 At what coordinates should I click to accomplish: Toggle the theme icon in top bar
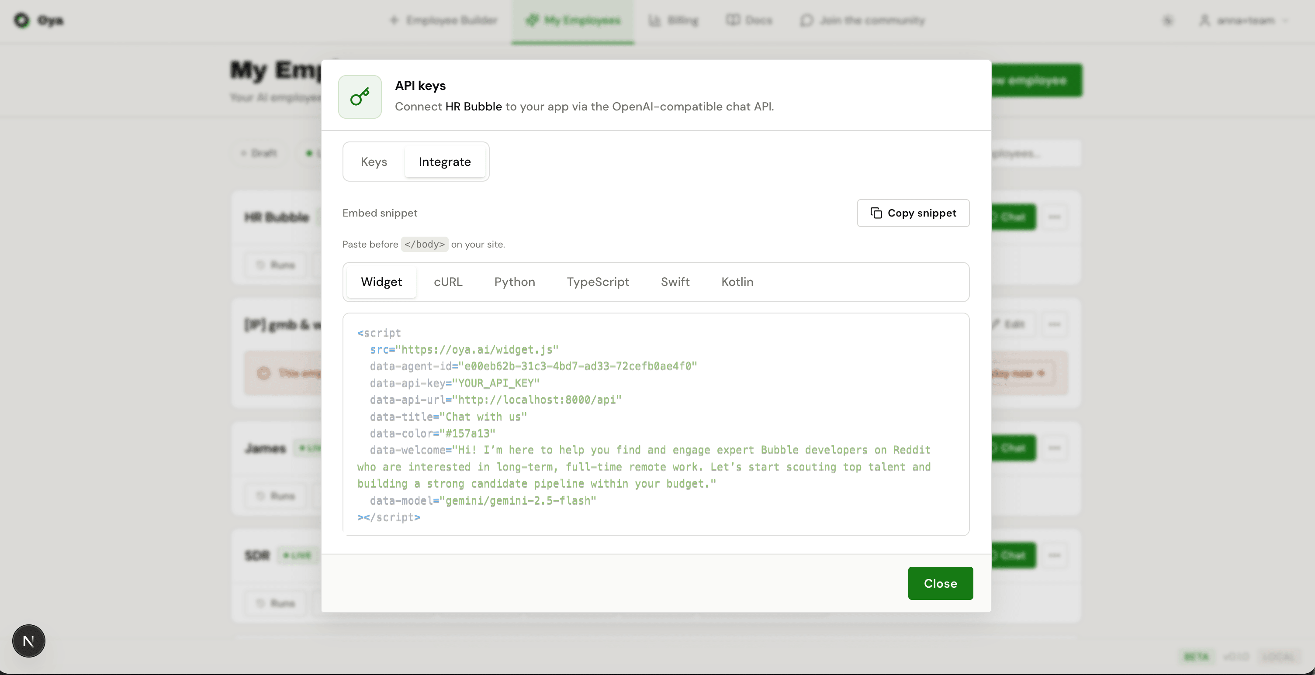tap(1168, 21)
